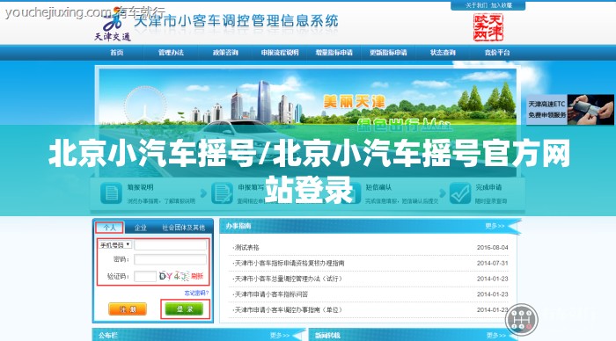Click the 加入收藏 link at top
Image resolution: width=616 pixels, height=341 pixels.
(502, 5)
